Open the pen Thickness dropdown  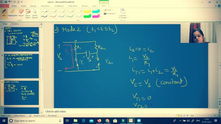tap(110, 13)
